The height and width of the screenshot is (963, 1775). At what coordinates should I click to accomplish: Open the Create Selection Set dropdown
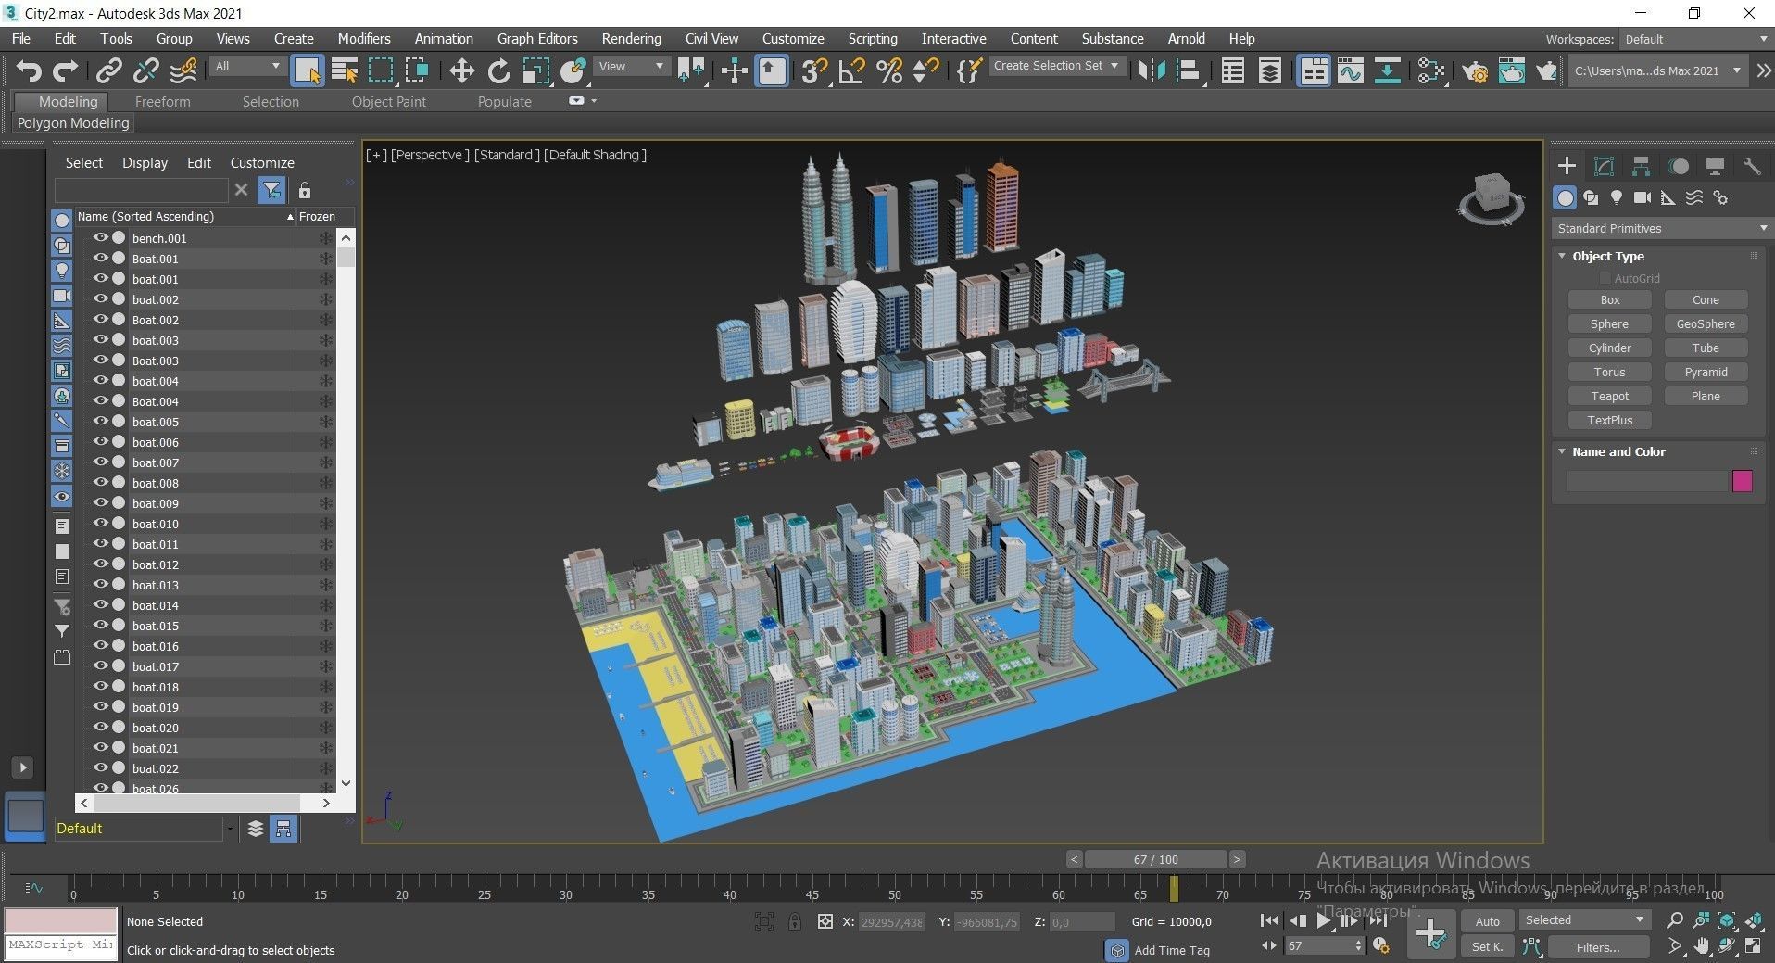pos(1057,66)
